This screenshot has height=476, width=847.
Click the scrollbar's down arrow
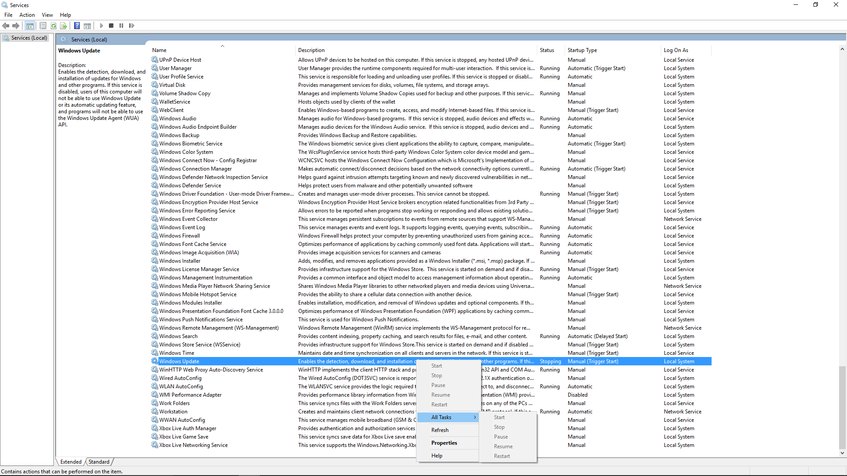[842, 453]
